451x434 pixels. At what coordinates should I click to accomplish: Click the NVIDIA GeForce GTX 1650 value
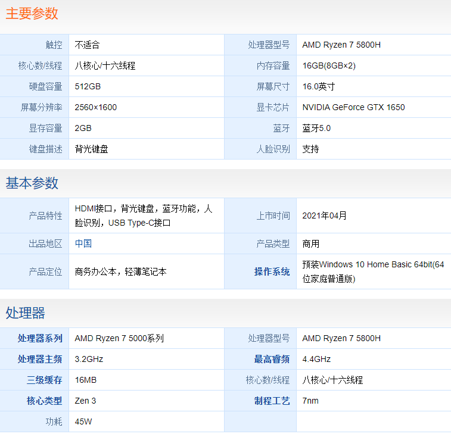[x=353, y=108]
